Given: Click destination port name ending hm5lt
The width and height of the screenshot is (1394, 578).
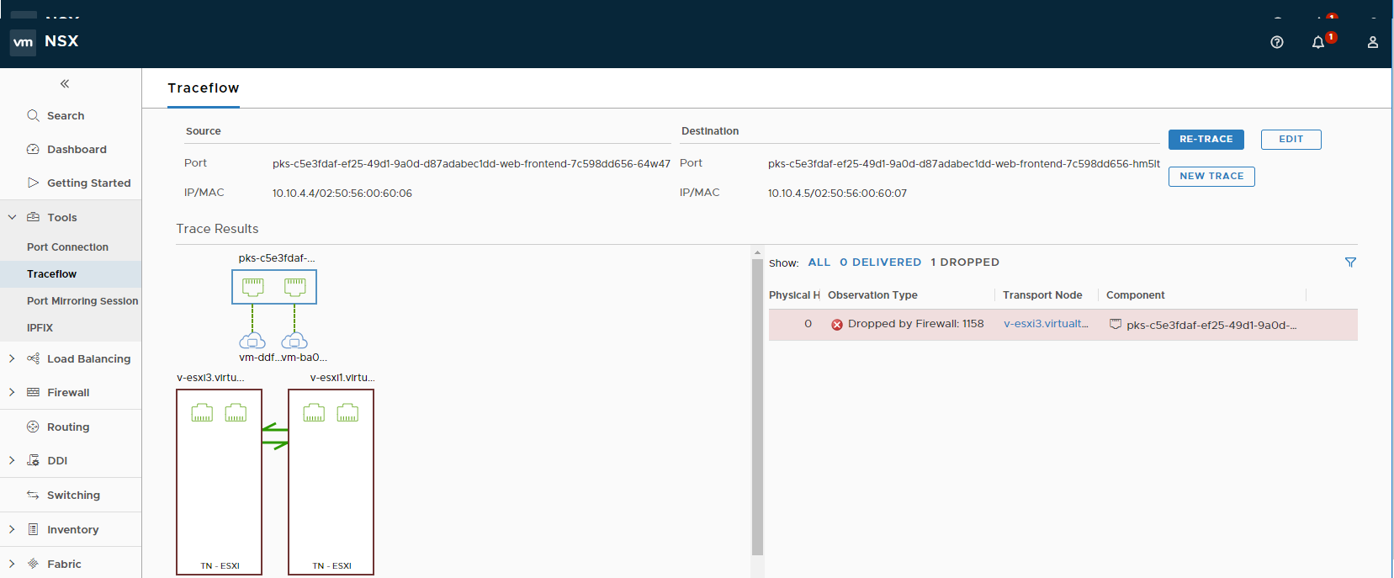Looking at the screenshot, I should 963,164.
